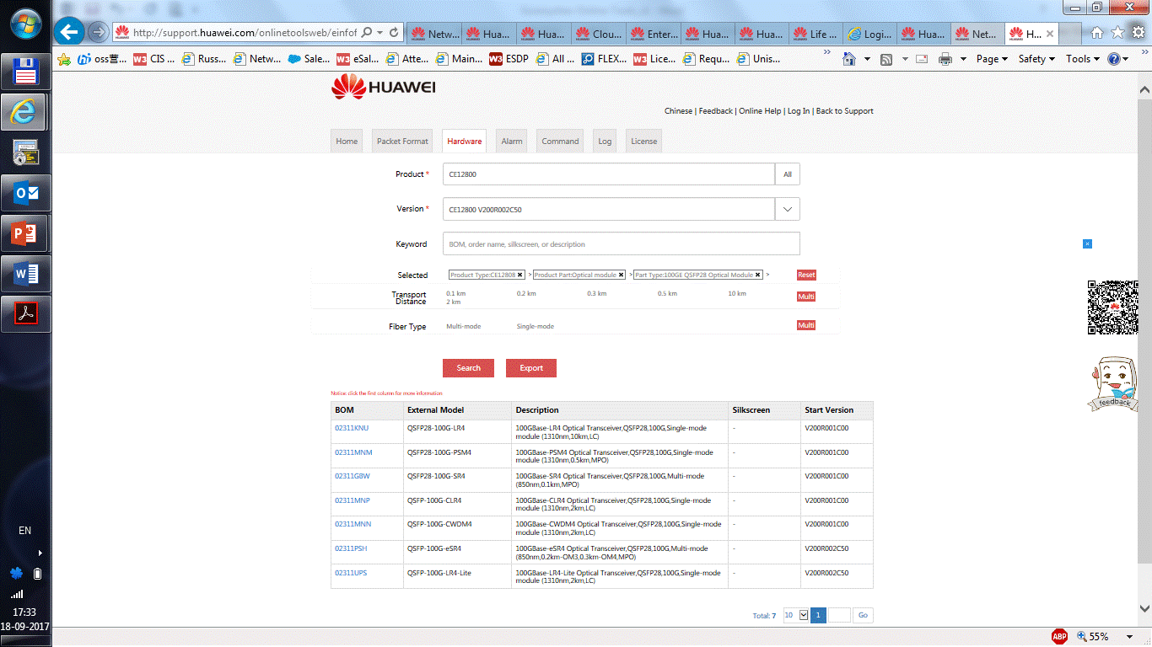Remove the Part Type:100GE QSFP28 filter
1152x647 pixels.
(x=758, y=275)
